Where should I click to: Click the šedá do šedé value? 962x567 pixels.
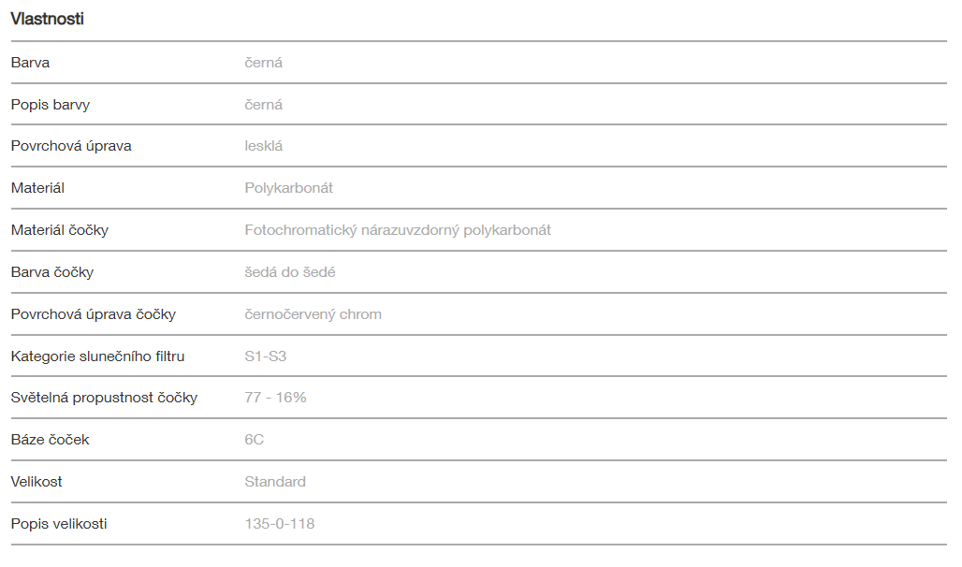point(290,272)
